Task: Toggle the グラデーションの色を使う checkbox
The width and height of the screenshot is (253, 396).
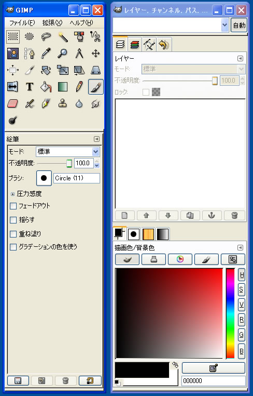Action: click(13, 247)
